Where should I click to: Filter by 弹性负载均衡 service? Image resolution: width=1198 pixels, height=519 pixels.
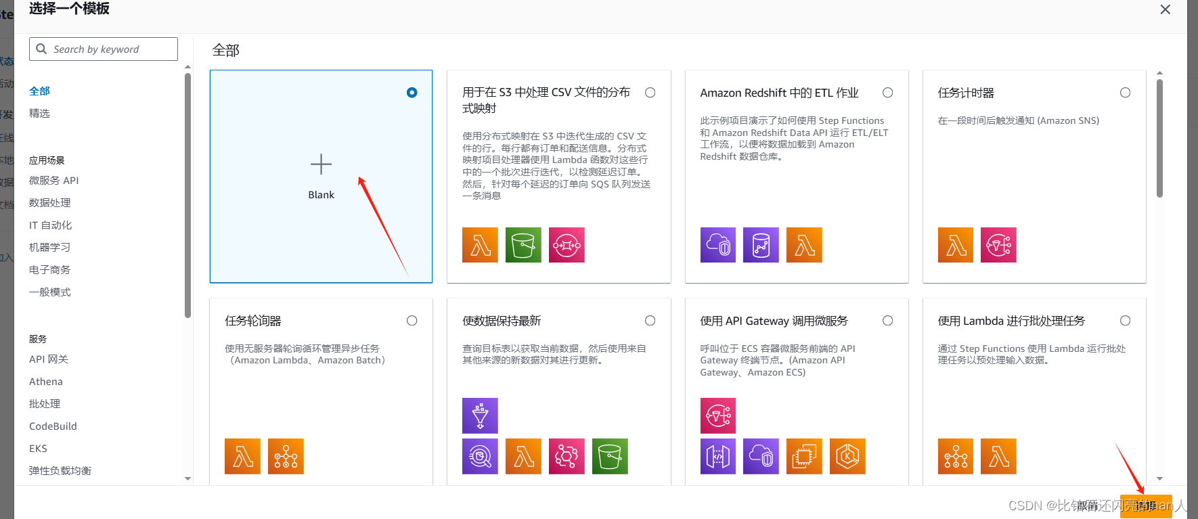tap(60, 470)
